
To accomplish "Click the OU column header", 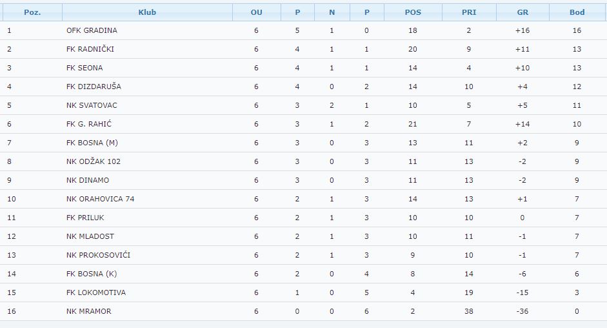I will (x=256, y=12).
